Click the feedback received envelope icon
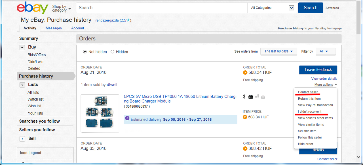 263,97
